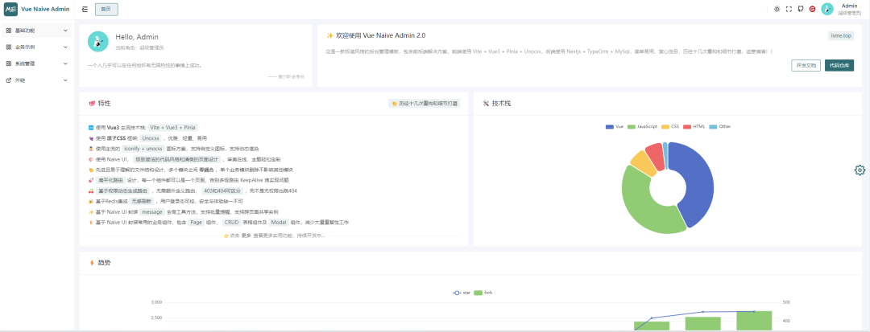This screenshot has height=332, width=870.
Task: Click the rocket emoji on the 扁平化路由 row
Action: [x=91, y=180]
